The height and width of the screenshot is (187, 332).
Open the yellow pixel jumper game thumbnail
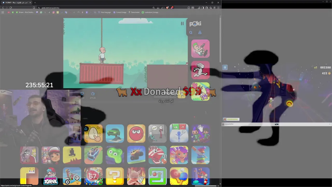point(72,155)
